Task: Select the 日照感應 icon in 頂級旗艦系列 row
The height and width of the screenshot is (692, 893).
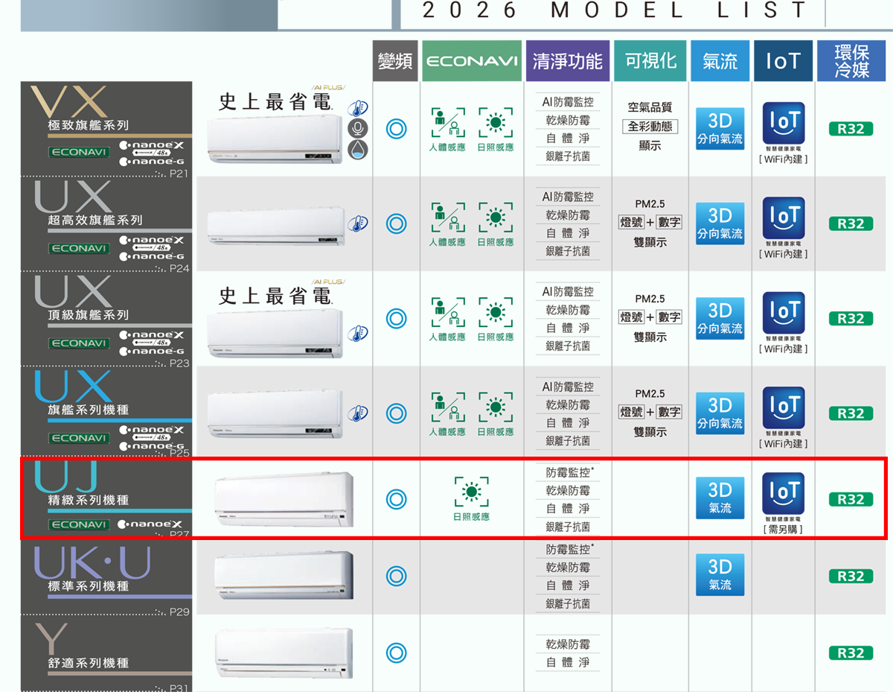Action: (496, 312)
